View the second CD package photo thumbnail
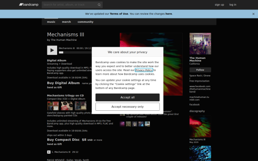Screen dimensions: 258x161 click(67, 106)
